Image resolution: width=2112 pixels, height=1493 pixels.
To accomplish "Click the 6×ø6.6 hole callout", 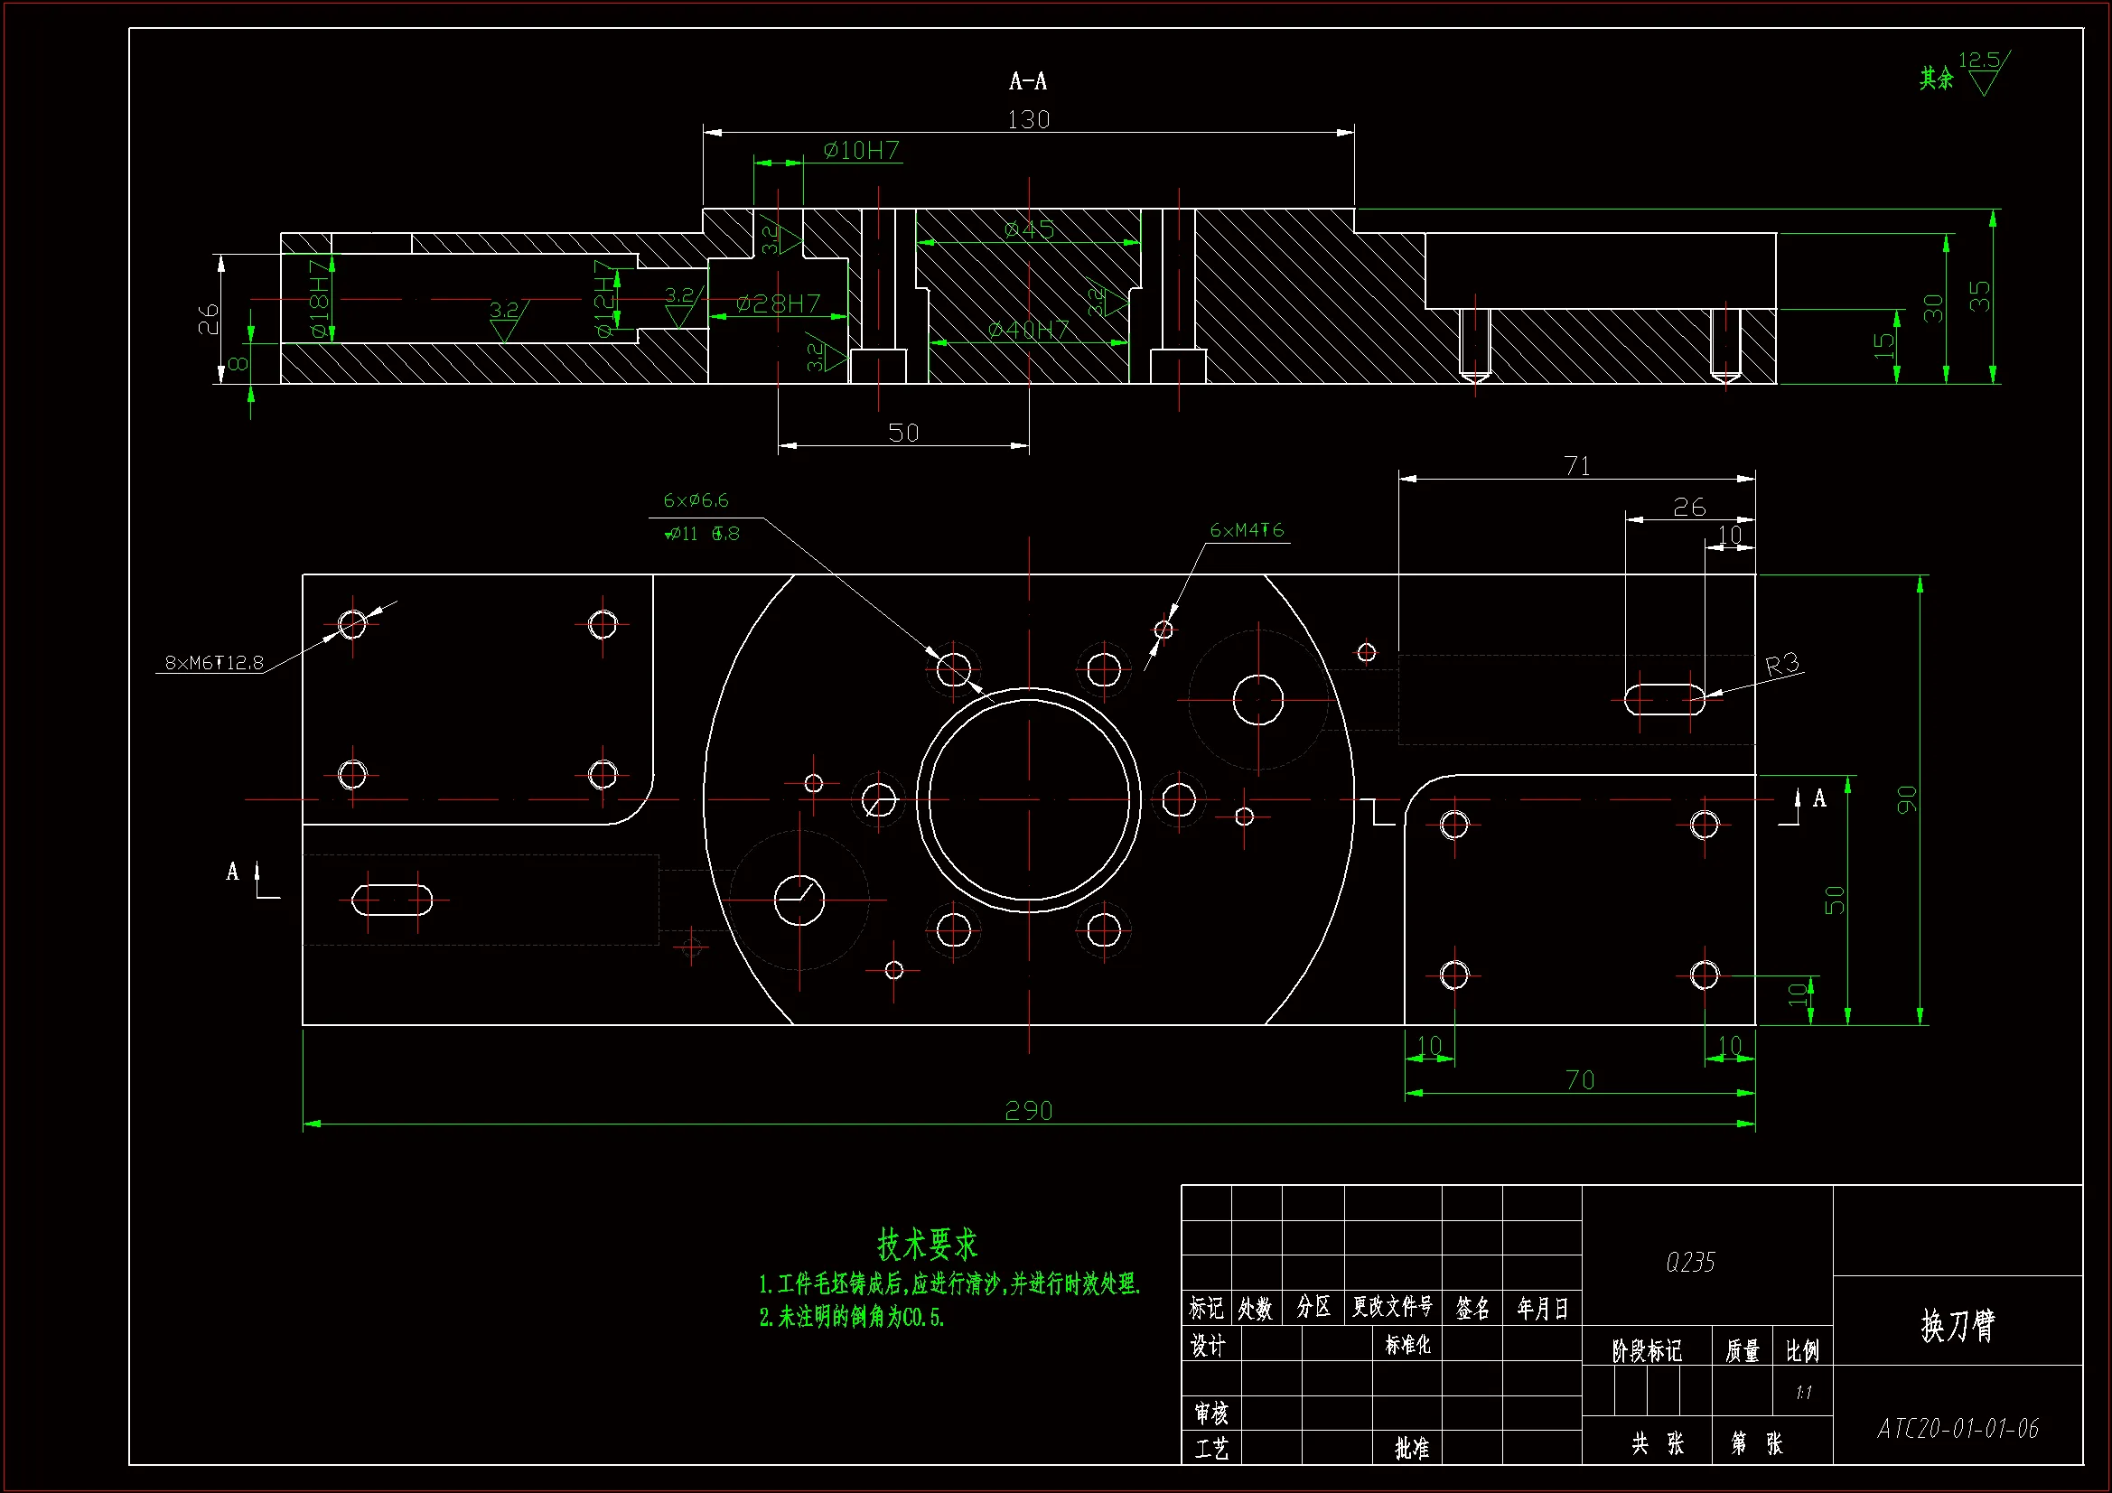I will (x=696, y=501).
